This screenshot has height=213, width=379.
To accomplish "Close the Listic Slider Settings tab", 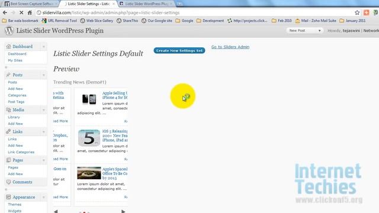I will pyautogui.click(x=114, y=4).
